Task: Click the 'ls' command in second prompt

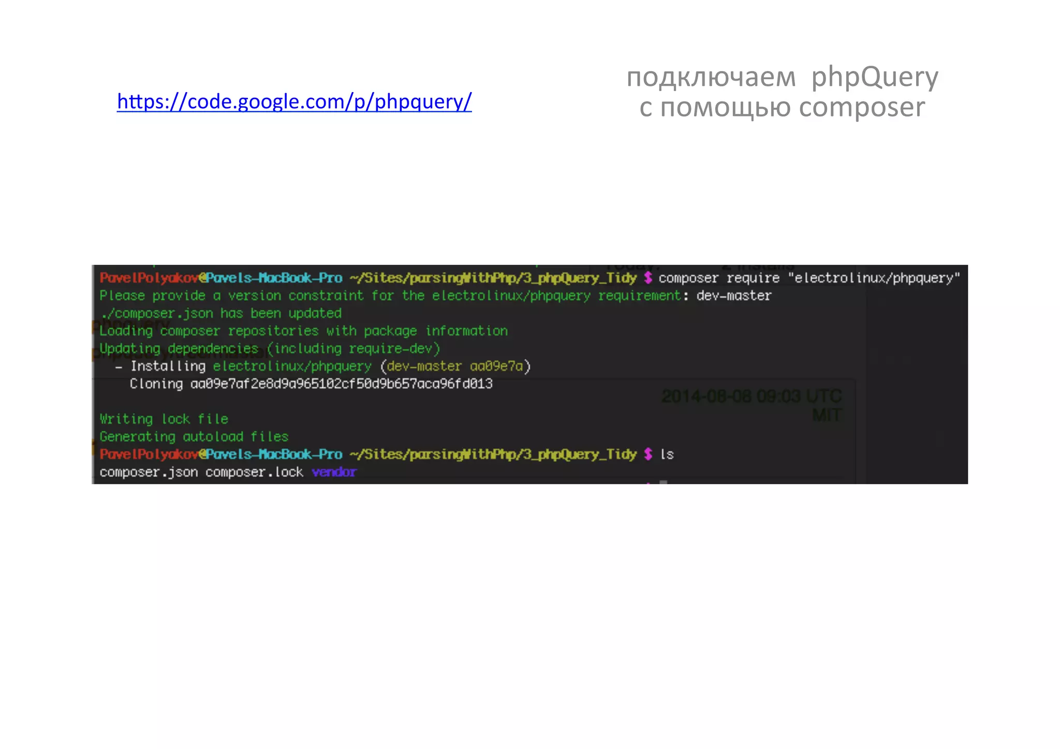Action: [667, 454]
